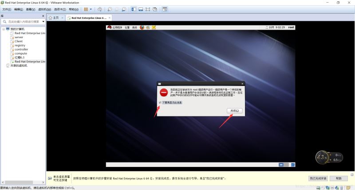The width and height of the screenshot is (355, 190).
Task: Open the guest 应用程序 menu
Action: [117, 27]
